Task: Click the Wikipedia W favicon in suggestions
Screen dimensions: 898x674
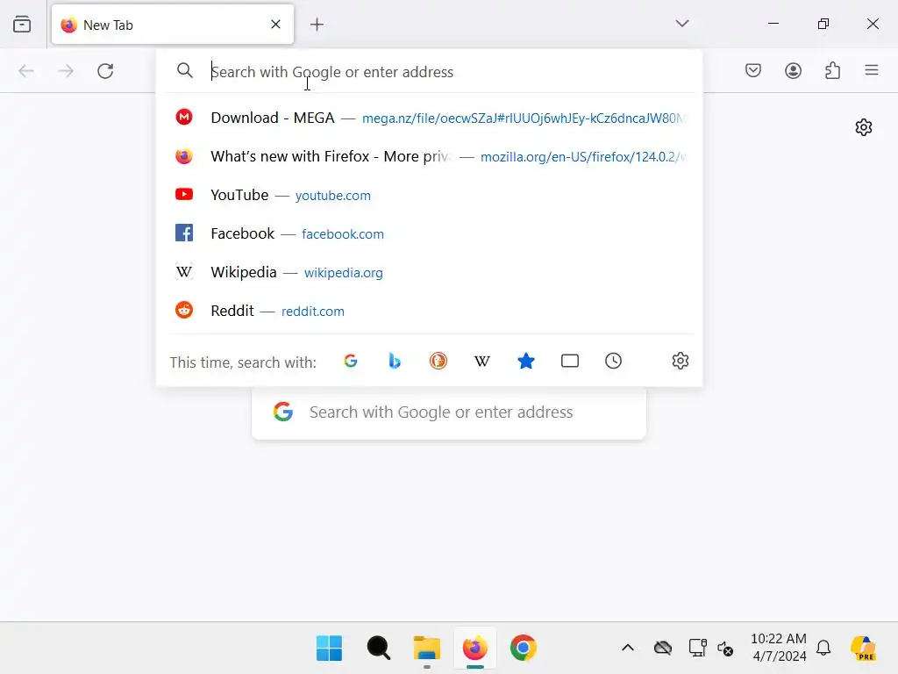Action: pyautogui.click(x=184, y=272)
